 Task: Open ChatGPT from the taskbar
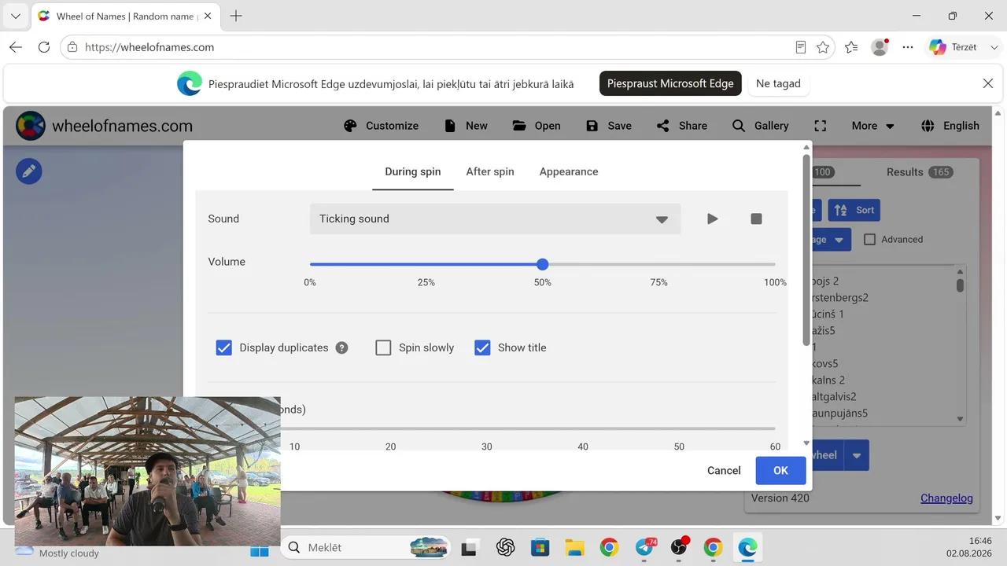tap(505, 547)
